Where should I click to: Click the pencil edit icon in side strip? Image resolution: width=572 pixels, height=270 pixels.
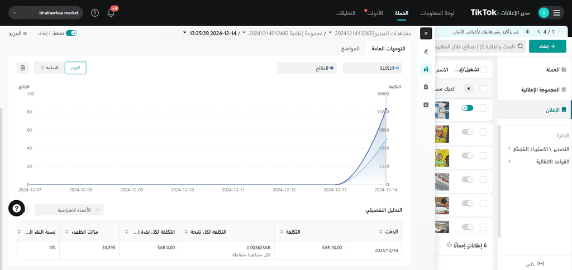coord(426,51)
